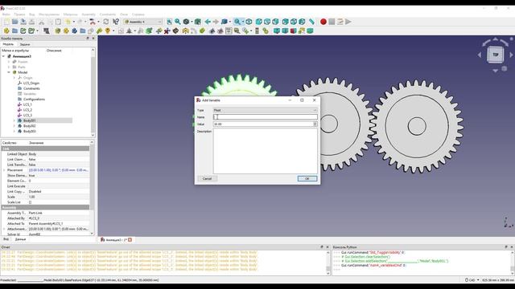Rotate view with cube right arrow
The image size is (515, 289).
click(x=511, y=55)
